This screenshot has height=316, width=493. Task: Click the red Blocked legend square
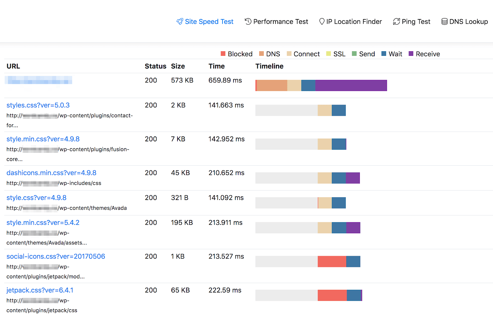pos(223,53)
